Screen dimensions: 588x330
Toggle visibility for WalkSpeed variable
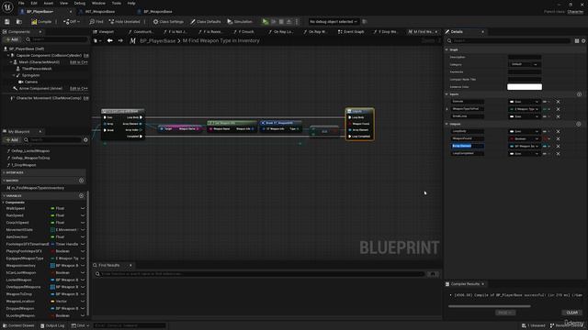point(83,208)
